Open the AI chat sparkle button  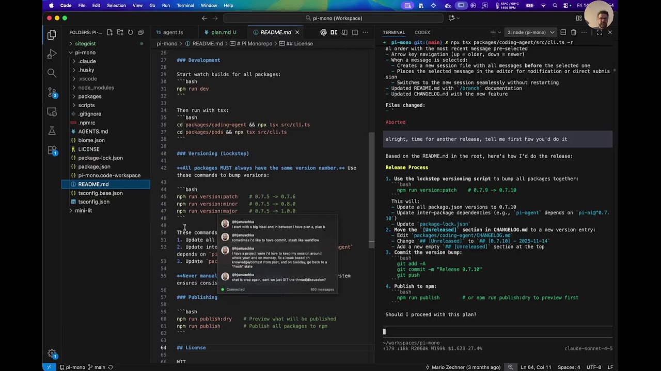point(452,18)
